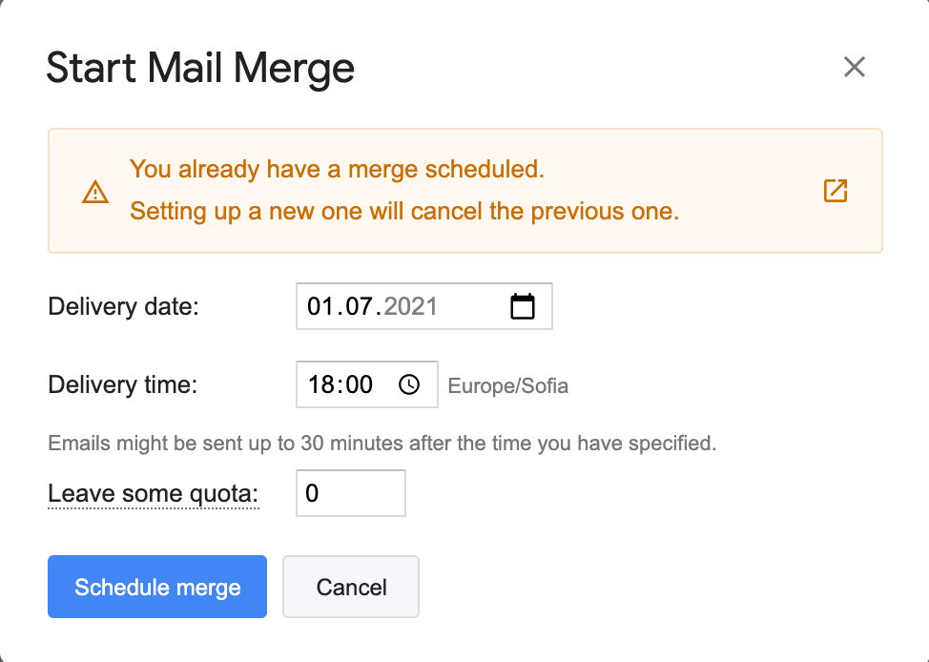Click the Delivery time label
The width and height of the screenshot is (929, 662).
122,385
